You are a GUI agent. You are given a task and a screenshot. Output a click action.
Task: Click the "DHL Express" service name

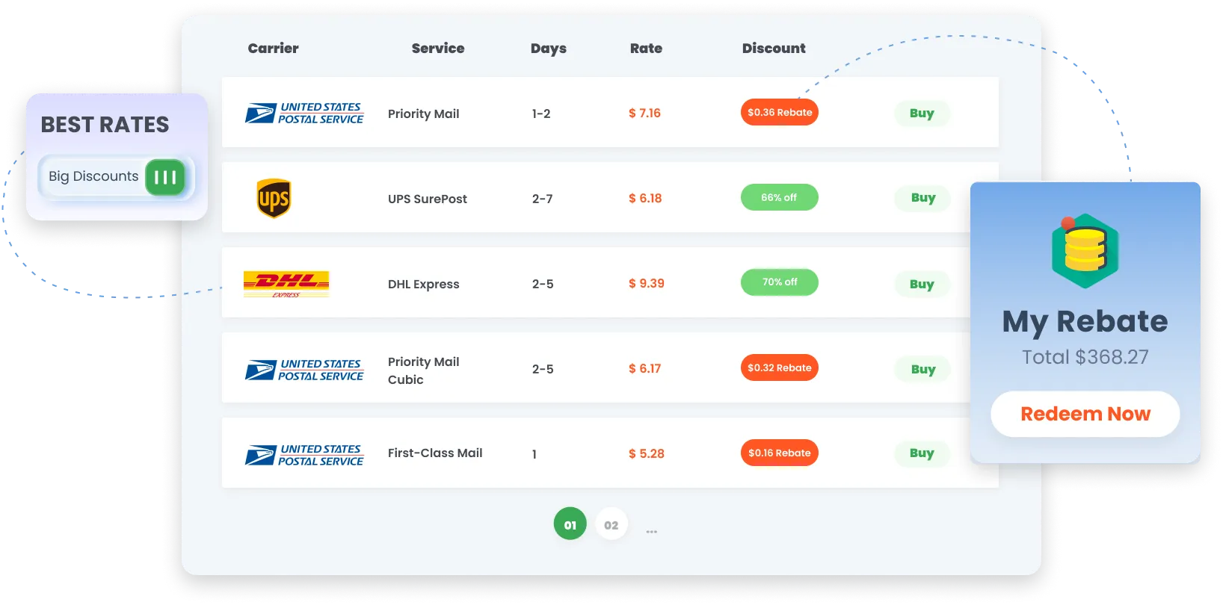(x=424, y=284)
